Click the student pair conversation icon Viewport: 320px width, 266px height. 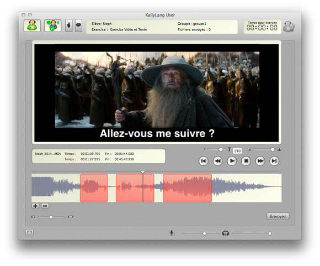pyautogui.click(x=52, y=25)
